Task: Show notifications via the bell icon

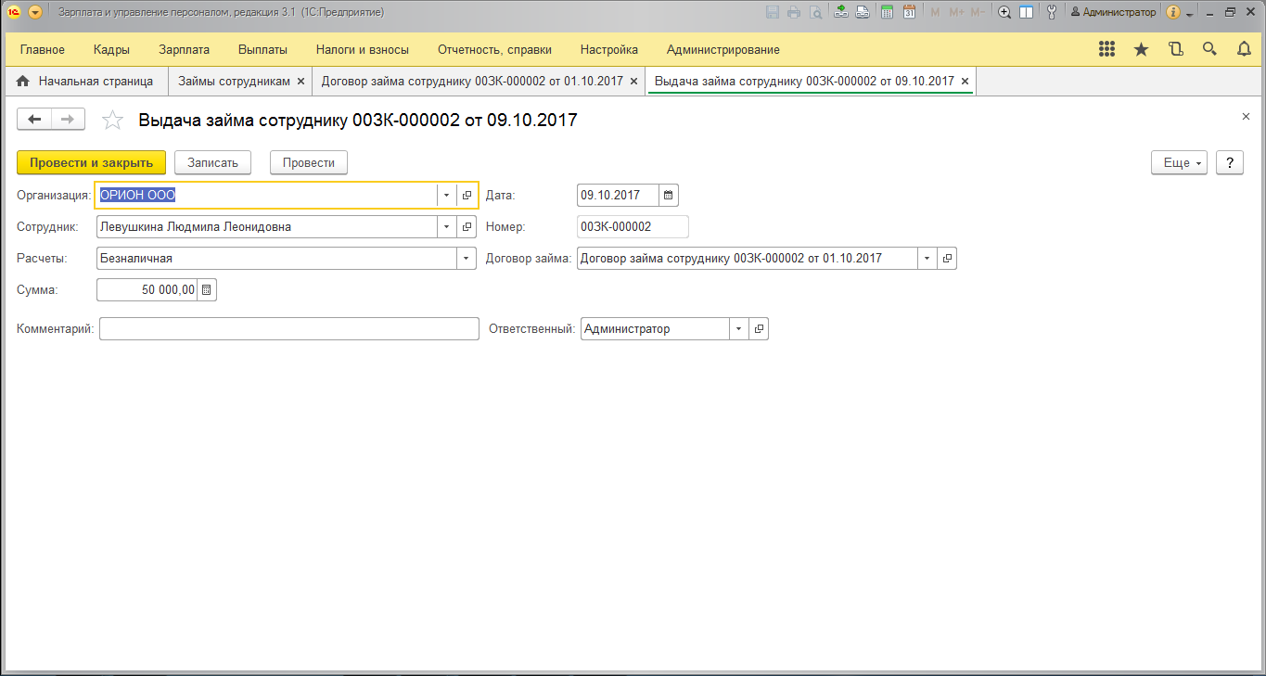Action: [x=1244, y=49]
